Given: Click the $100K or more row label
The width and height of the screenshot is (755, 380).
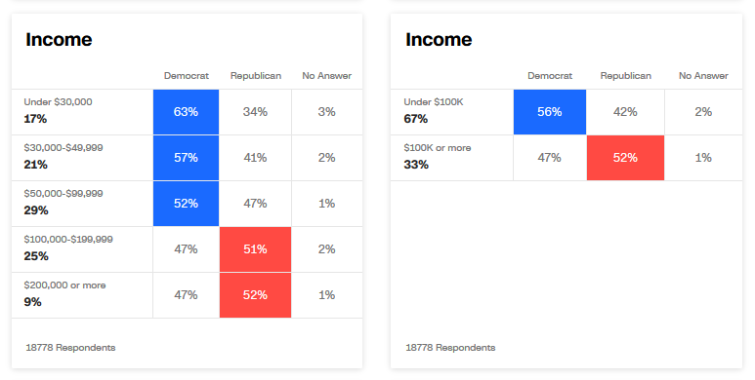Looking at the screenshot, I should tap(438, 147).
